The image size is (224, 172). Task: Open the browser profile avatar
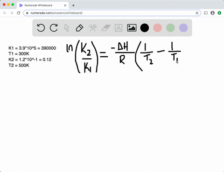[212, 13]
